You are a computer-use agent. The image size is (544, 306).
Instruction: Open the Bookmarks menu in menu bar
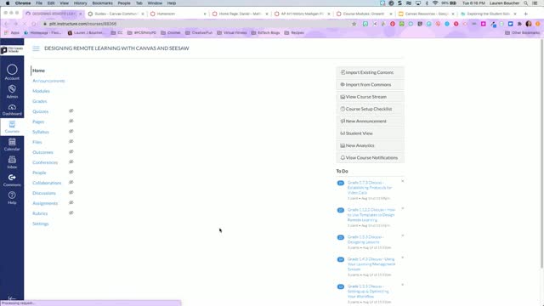[x=102, y=3]
